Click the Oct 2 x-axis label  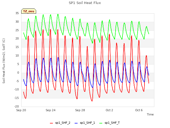[109, 110]
